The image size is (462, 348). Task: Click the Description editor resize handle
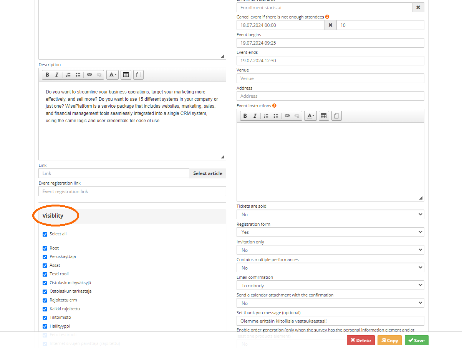[x=222, y=157]
